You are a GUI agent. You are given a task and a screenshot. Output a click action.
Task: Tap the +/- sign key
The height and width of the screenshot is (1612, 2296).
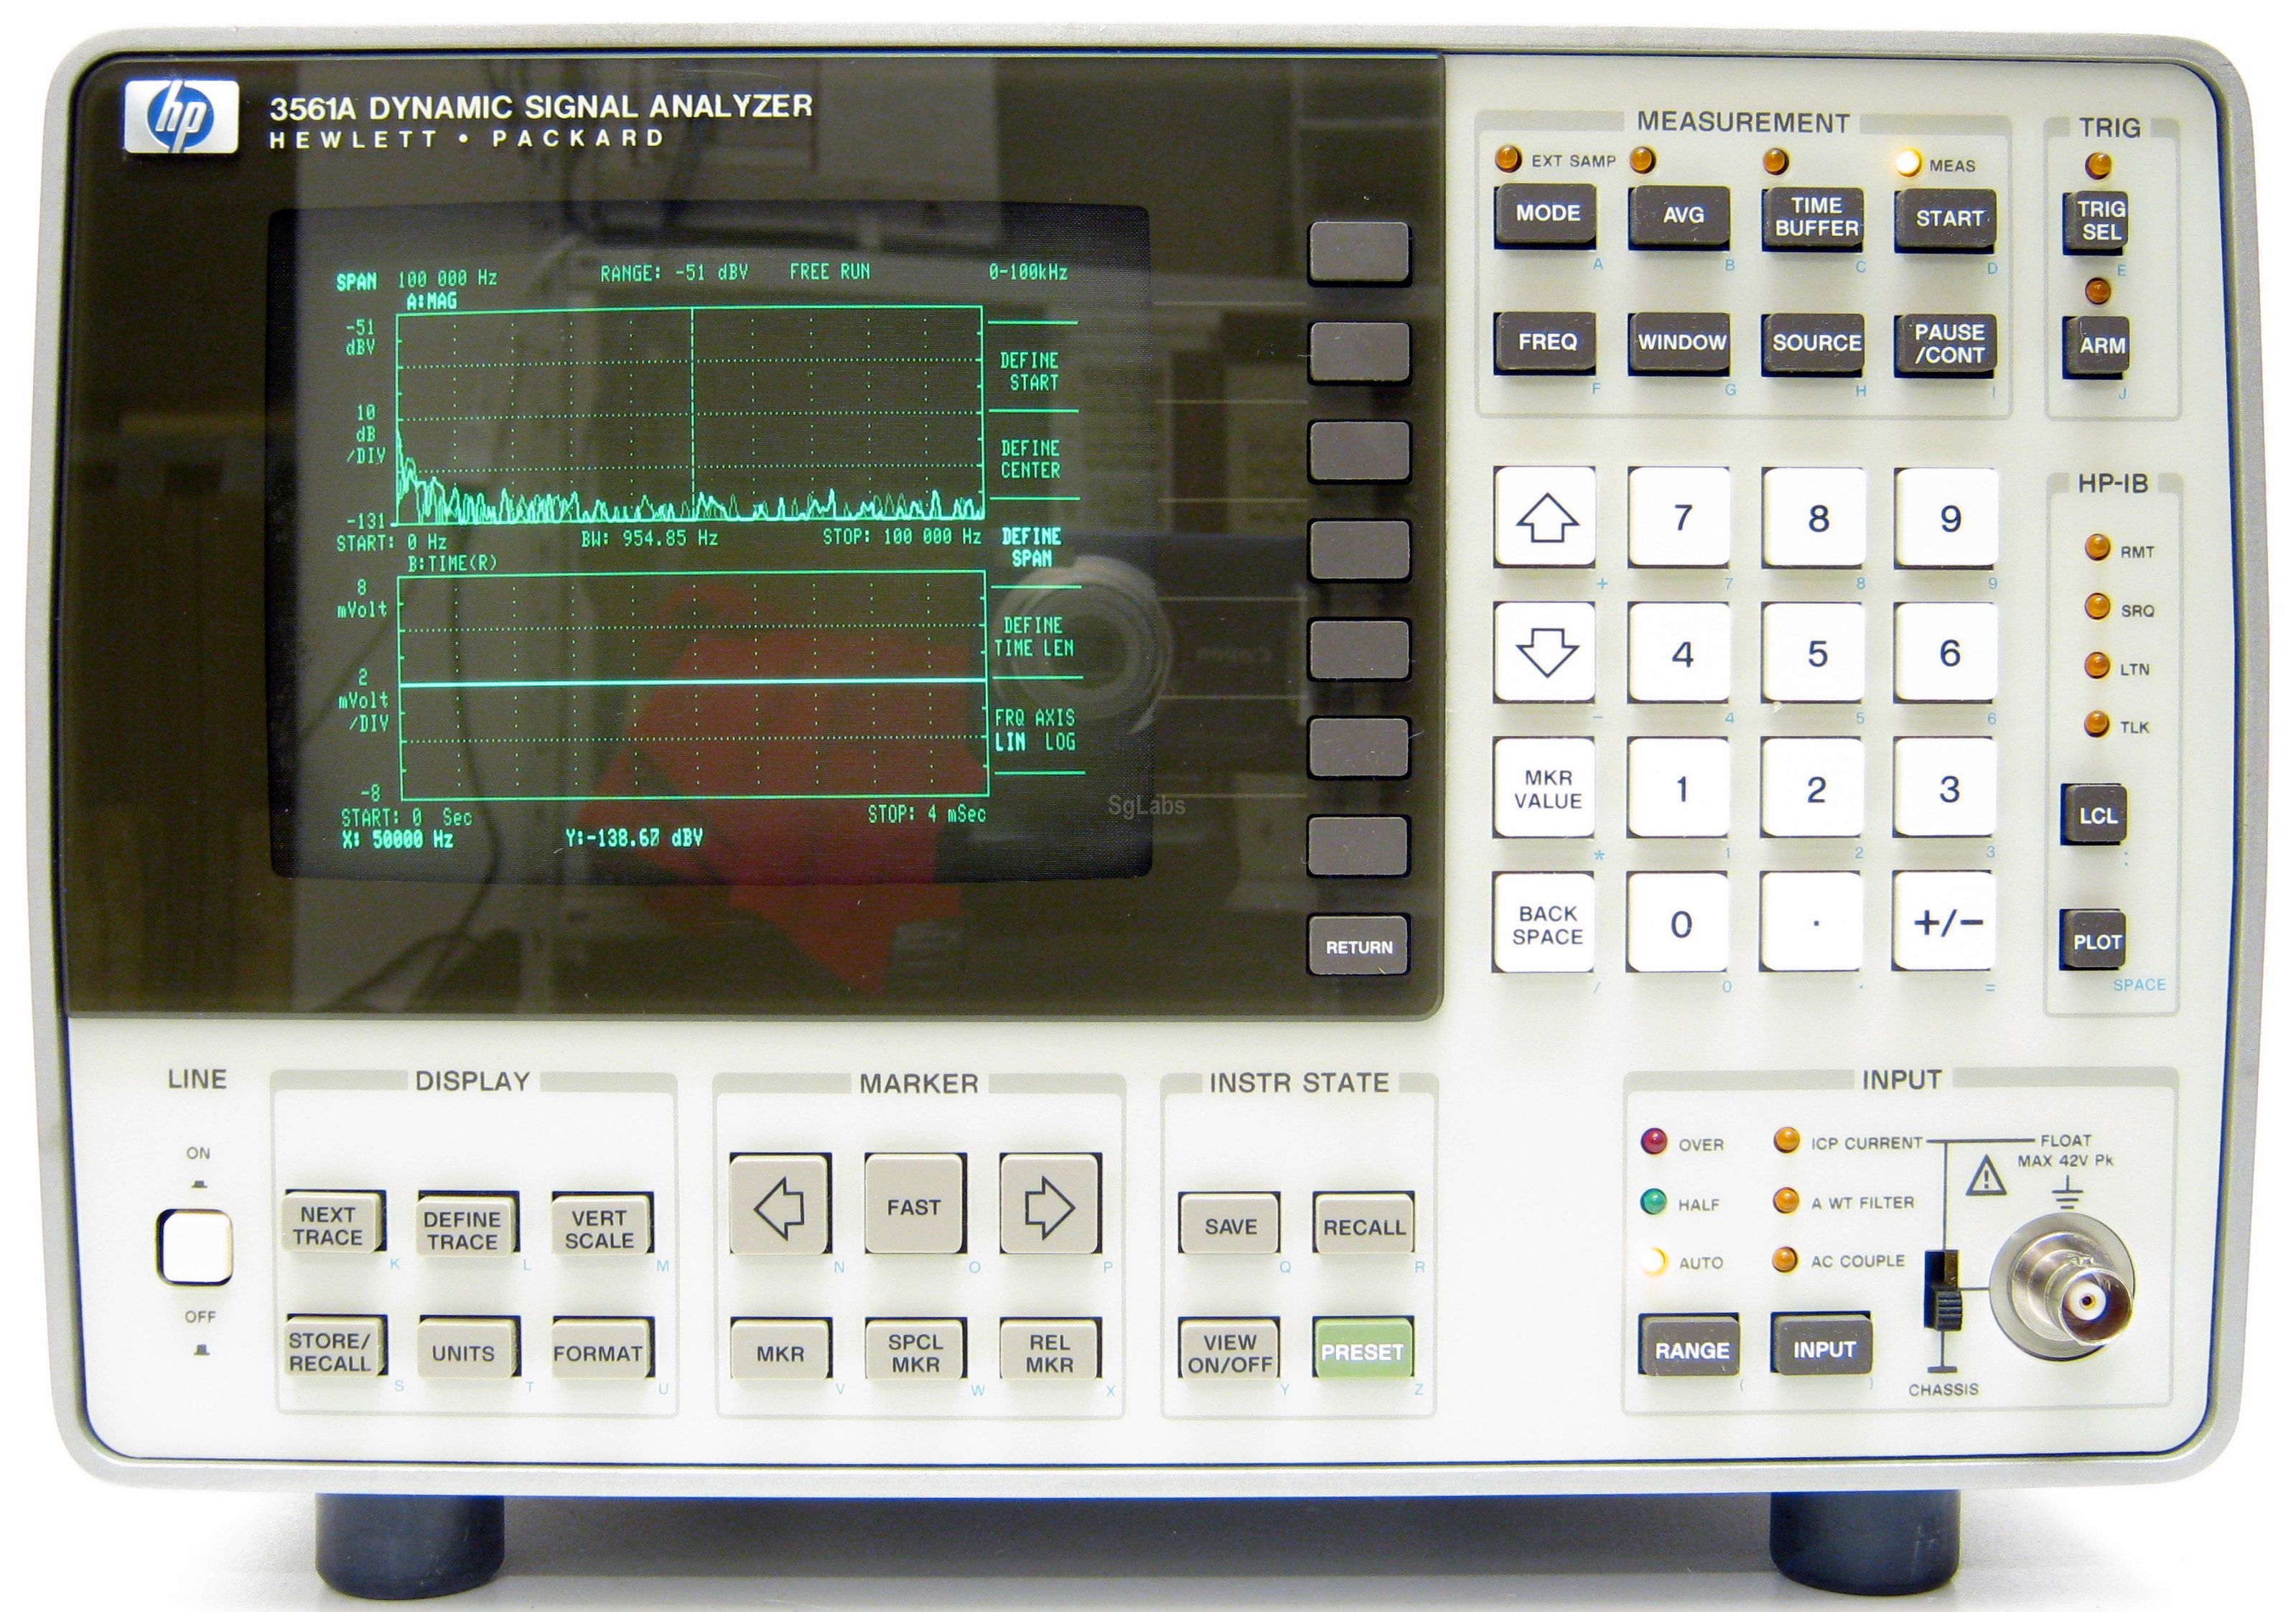[1945, 922]
